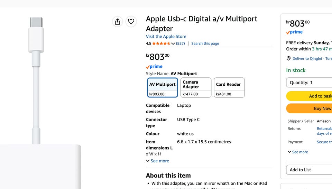Visit the Apple Store link
The width and height of the screenshot is (332, 189).
166,37
